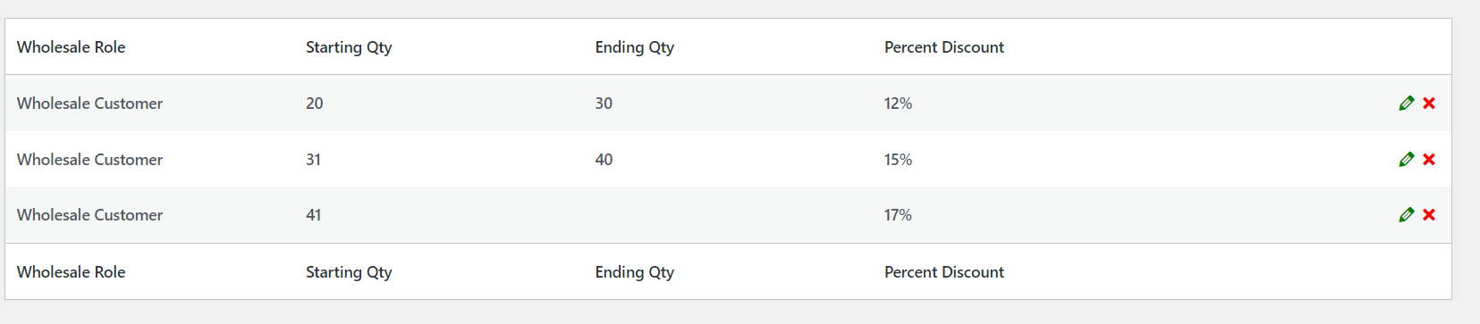The height and width of the screenshot is (324, 1480).
Task: Click the top Ending Qty header
Action: click(x=634, y=47)
